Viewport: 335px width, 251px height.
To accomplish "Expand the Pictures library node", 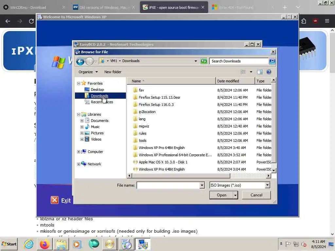I will 82,133.
